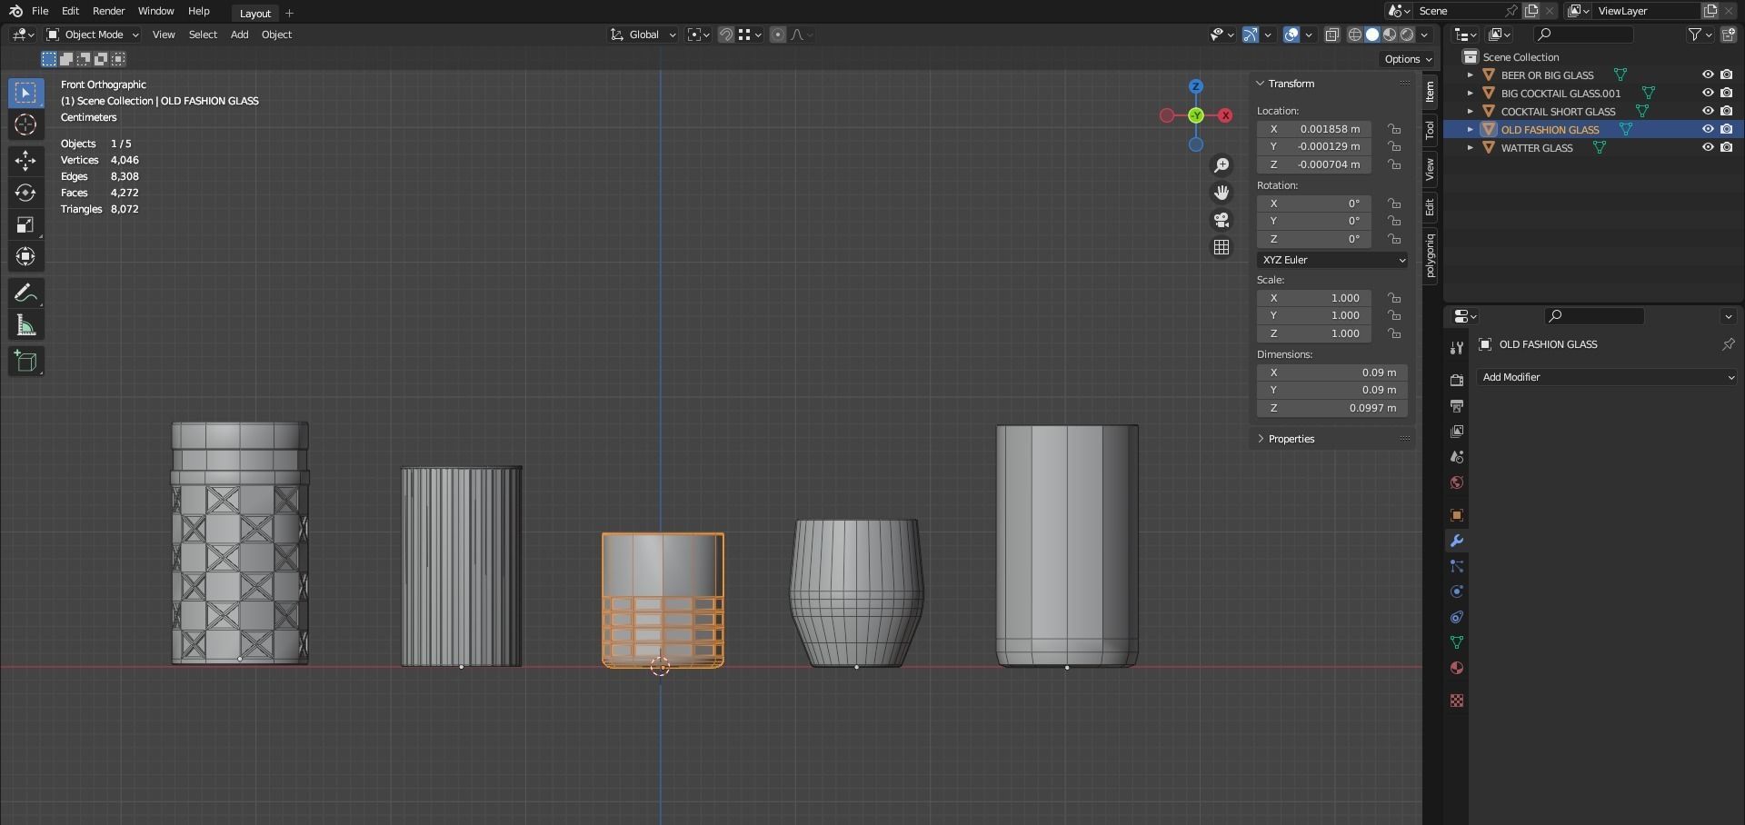Hide BIG COCKTAIL GLASS.001 eye icon
The image size is (1745, 825).
tap(1708, 93)
